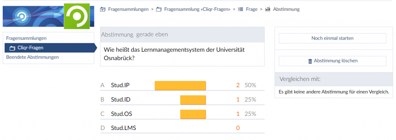Click the Fragensammlungen breadcrumb icon
Viewport: 396px width, 140px height.
(102, 9)
